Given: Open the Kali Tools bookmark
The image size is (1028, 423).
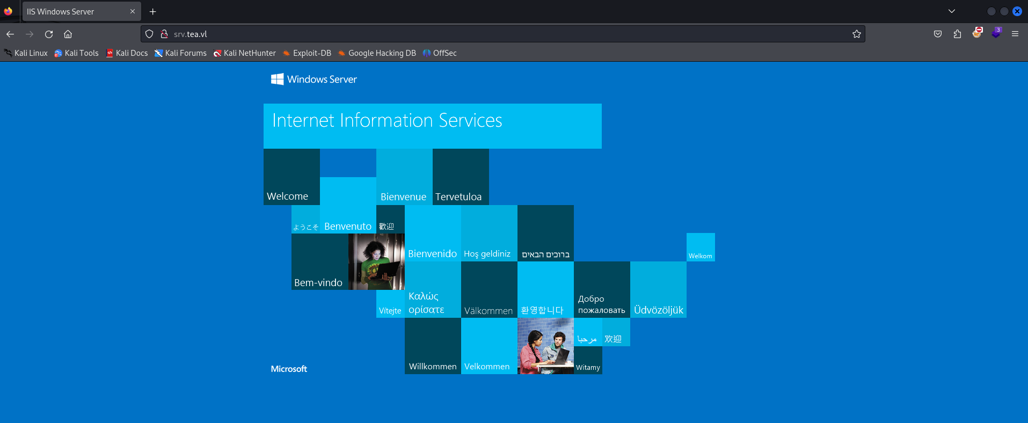Looking at the screenshot, I should click(76, 53).
